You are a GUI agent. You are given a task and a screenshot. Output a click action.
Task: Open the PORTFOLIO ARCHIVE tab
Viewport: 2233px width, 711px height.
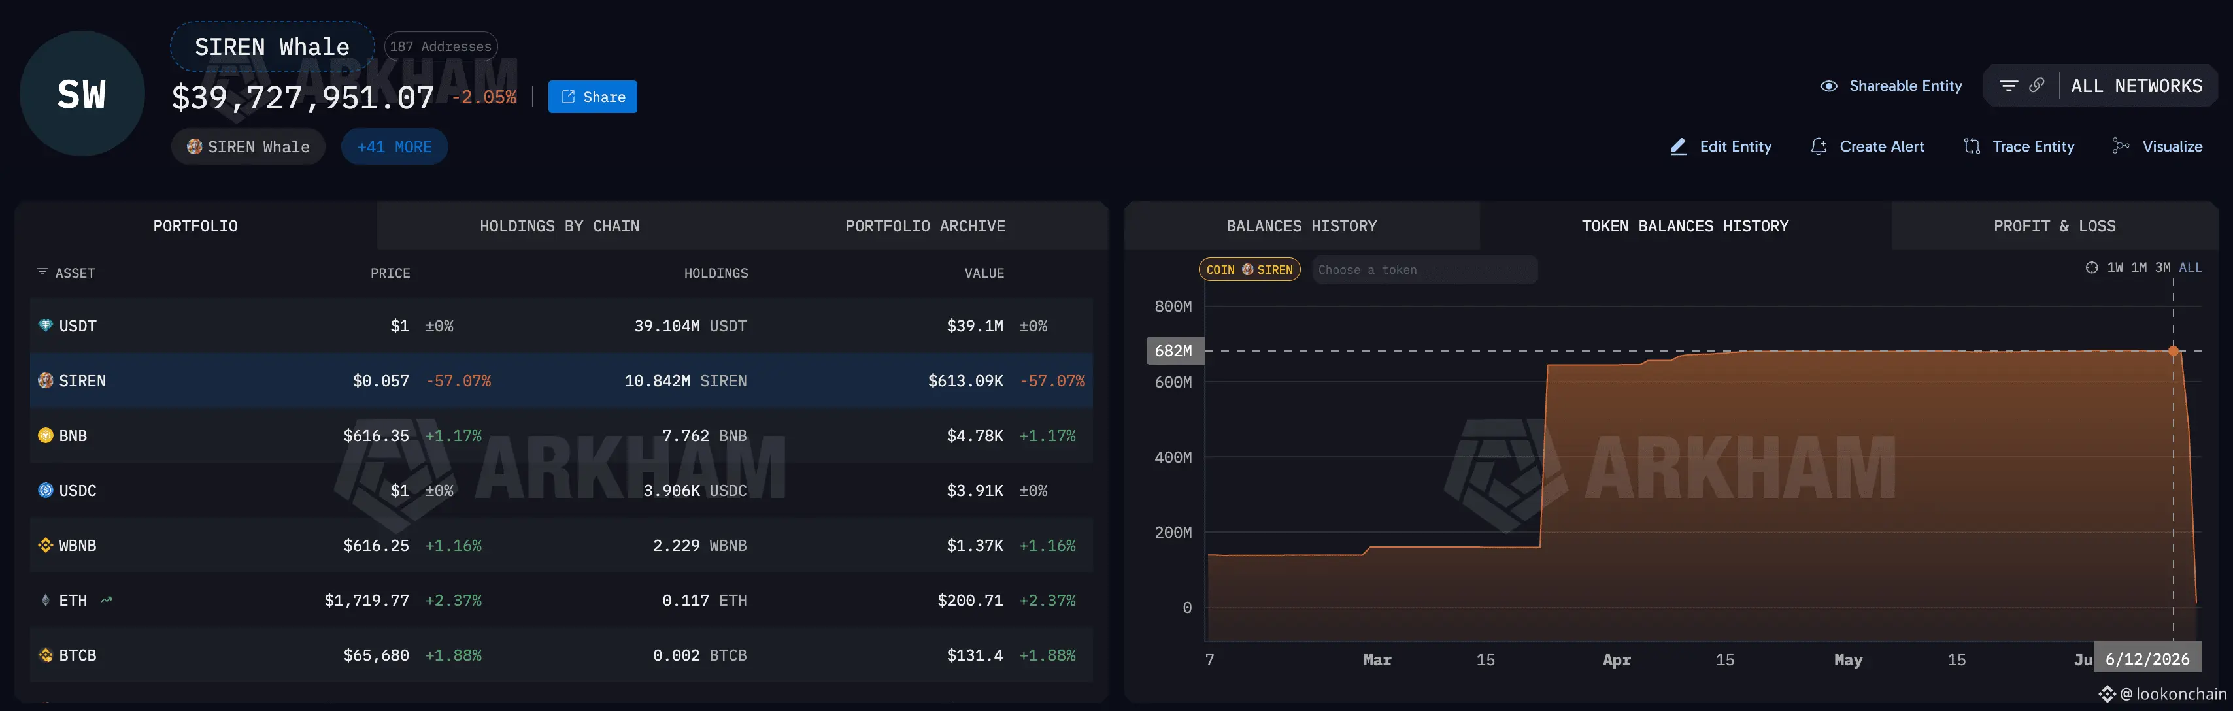click(925, 226)
